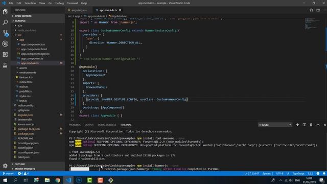This screenshot has height=184, width=327.
Task: Select the terminal dropdown '1: node'
Action: [x=275, y=125]
